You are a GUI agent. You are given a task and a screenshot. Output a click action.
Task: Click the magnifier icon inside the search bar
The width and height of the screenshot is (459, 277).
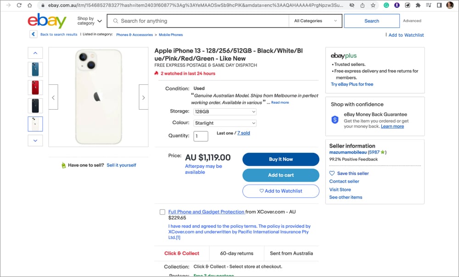pyautogui.click(x=116, y=21)
